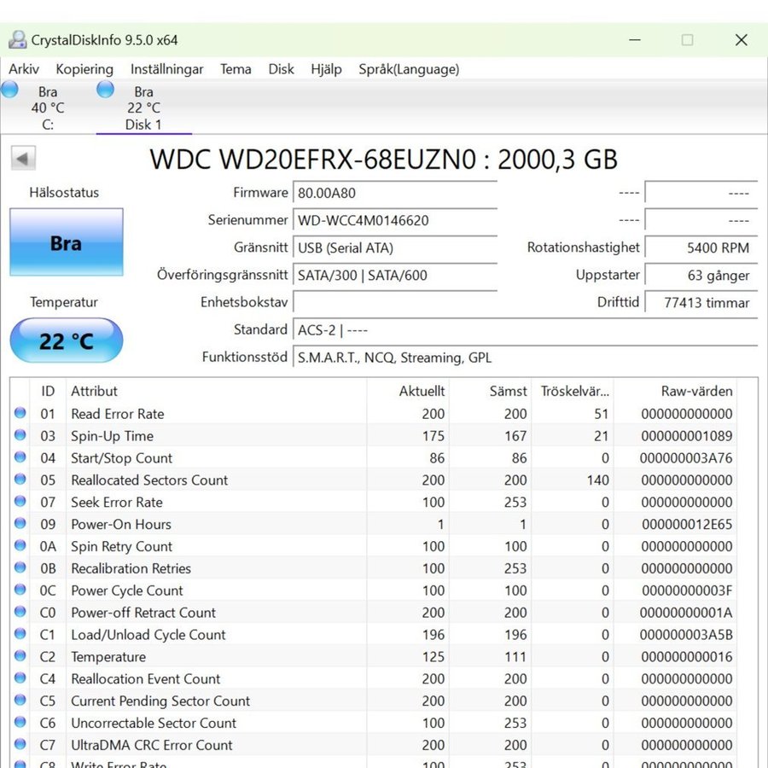The width and height of the screenshot is (768, 768).
Task: Click the Attribut column header
Action: [94, 391]
